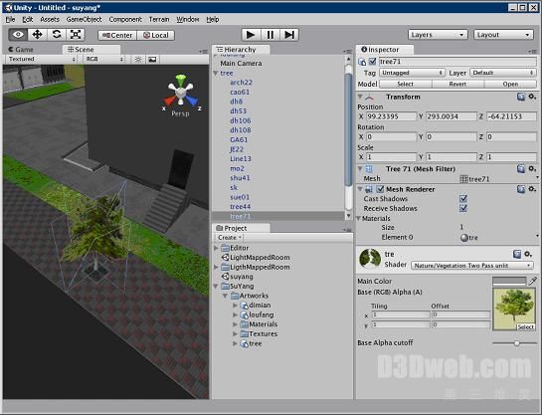The width and height of the screenshot is (542, 415).
Task: Open the Assets menu
Action: 50,19
